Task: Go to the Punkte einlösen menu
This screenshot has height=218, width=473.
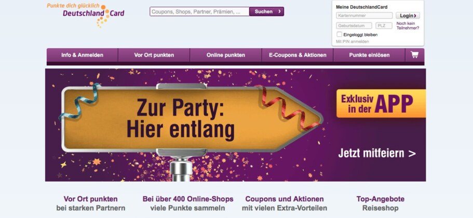Action: 369,55
